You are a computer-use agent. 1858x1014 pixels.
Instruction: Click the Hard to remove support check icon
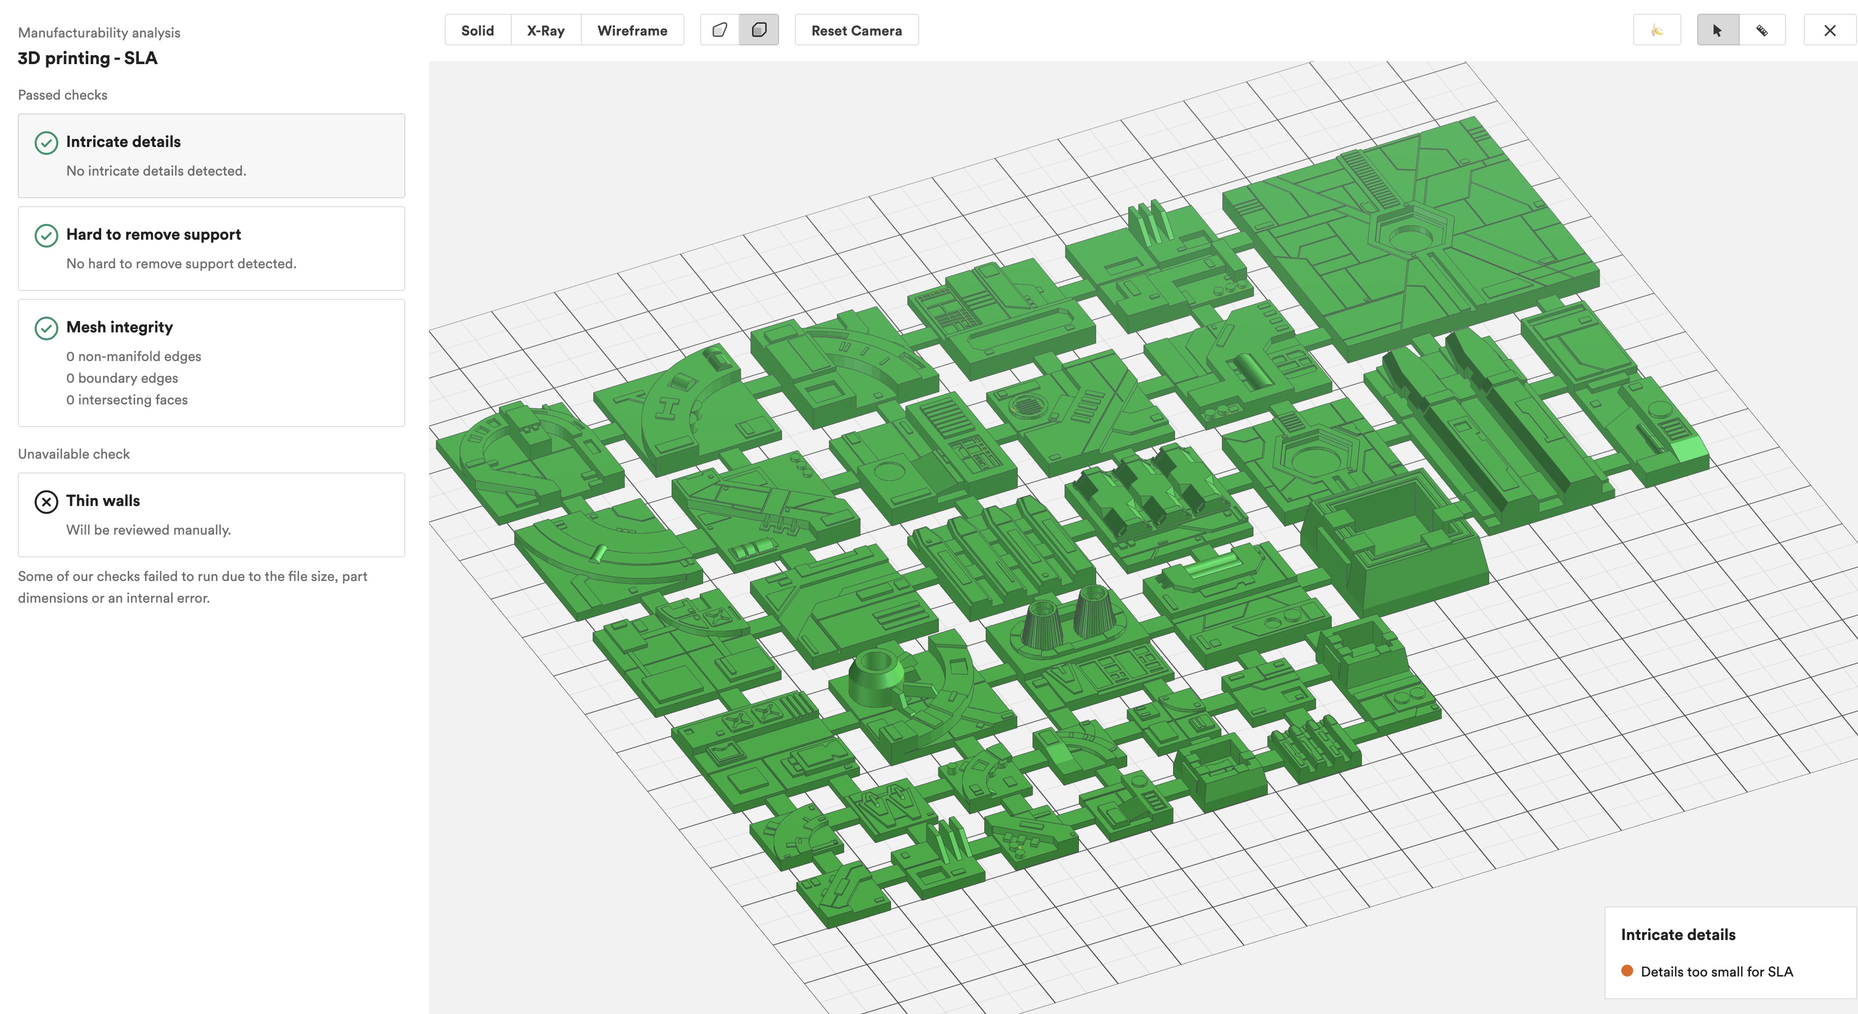click(46, 235)
